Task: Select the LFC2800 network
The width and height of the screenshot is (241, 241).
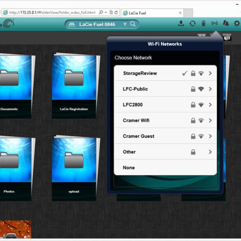Action: pos(165,105)
